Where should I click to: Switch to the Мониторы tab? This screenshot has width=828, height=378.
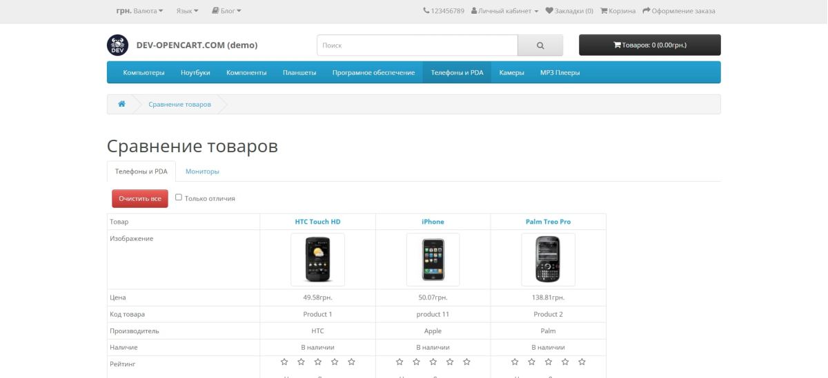coord(202,171)
